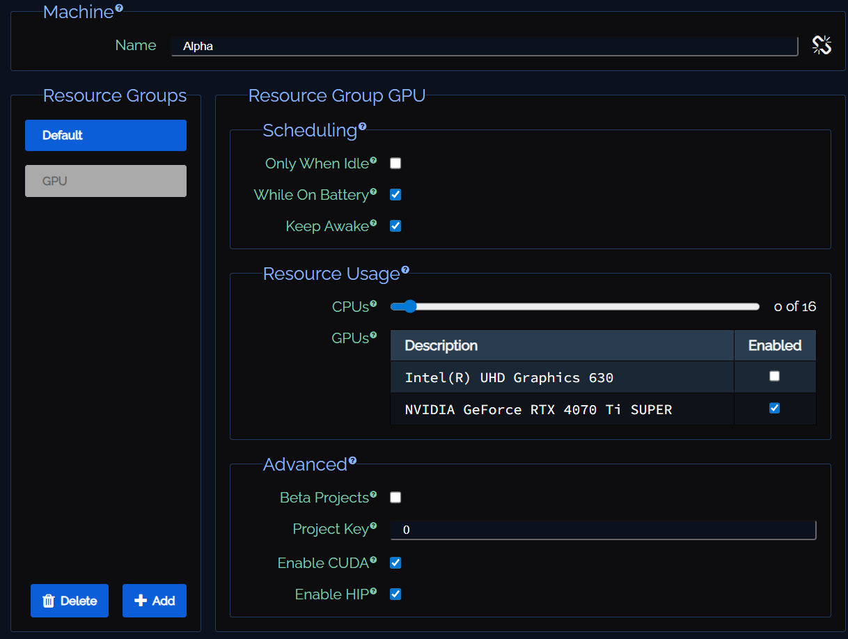The image size is (848, 639).
Task: Open the Resource Usage help icon
Action: 405,270
